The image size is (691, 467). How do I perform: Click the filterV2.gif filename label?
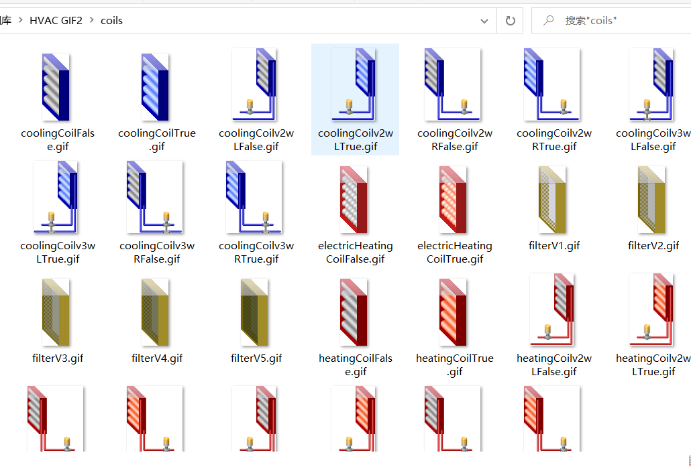point(653,246)
